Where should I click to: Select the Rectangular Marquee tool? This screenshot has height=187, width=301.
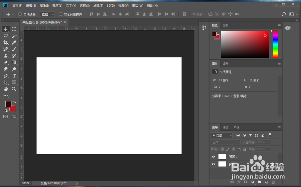pyautogui.click(x=14, y=29)
